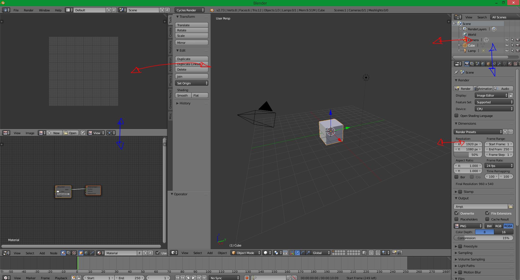This screenshot has height=280, width=520.
Task: Open the 24 fps frame rate dropdown
Action: click(x=499, y=166)
